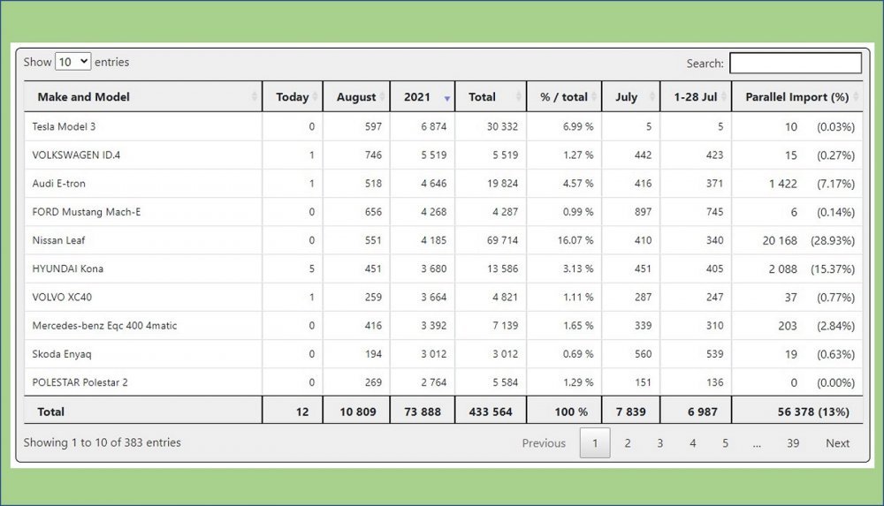Sort by Make and Model column

(x=143, y=97)
